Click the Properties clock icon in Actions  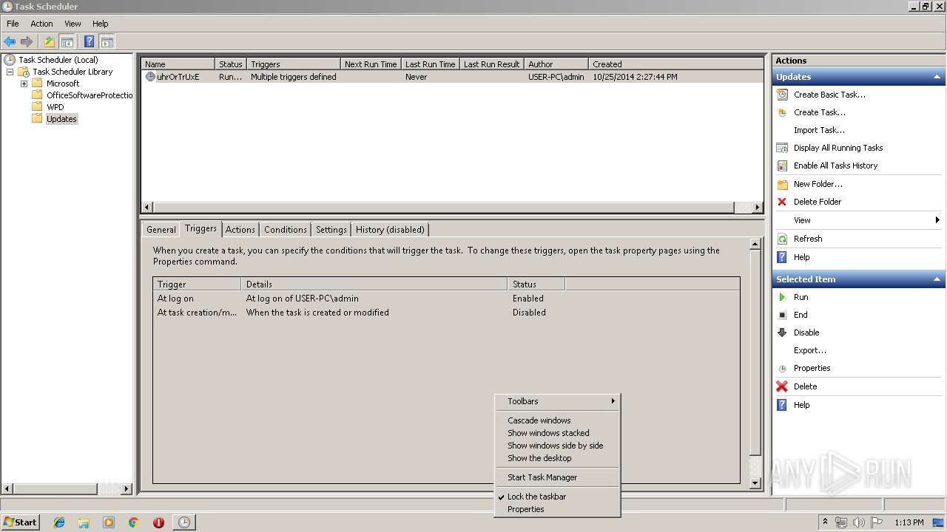pyautogui.click(x=782, y=368)
